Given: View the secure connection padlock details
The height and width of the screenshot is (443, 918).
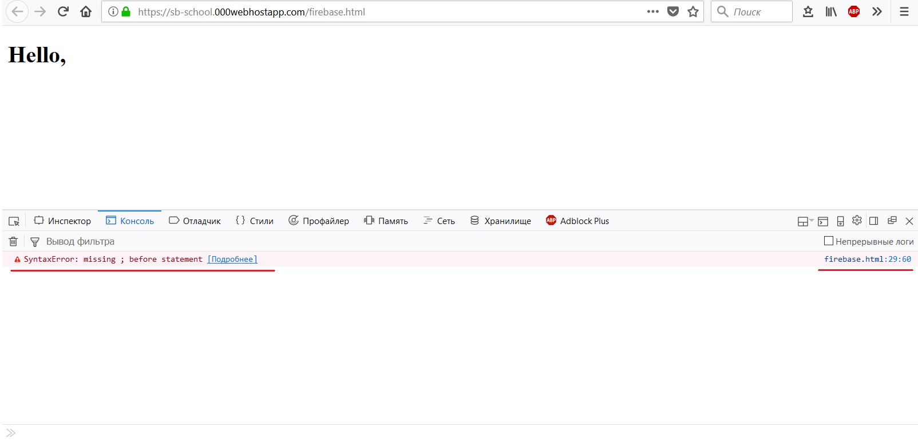Looking at the screenshot, I should tap(126, 11).
